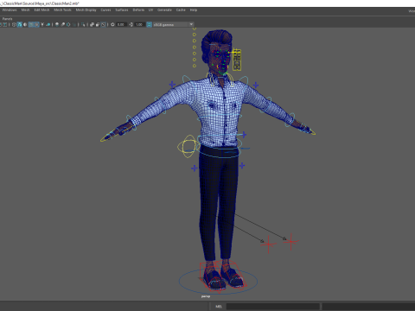Toggle use default material icon
The height and width of the screenshot is (311, 415).
(x=25, y=24)
